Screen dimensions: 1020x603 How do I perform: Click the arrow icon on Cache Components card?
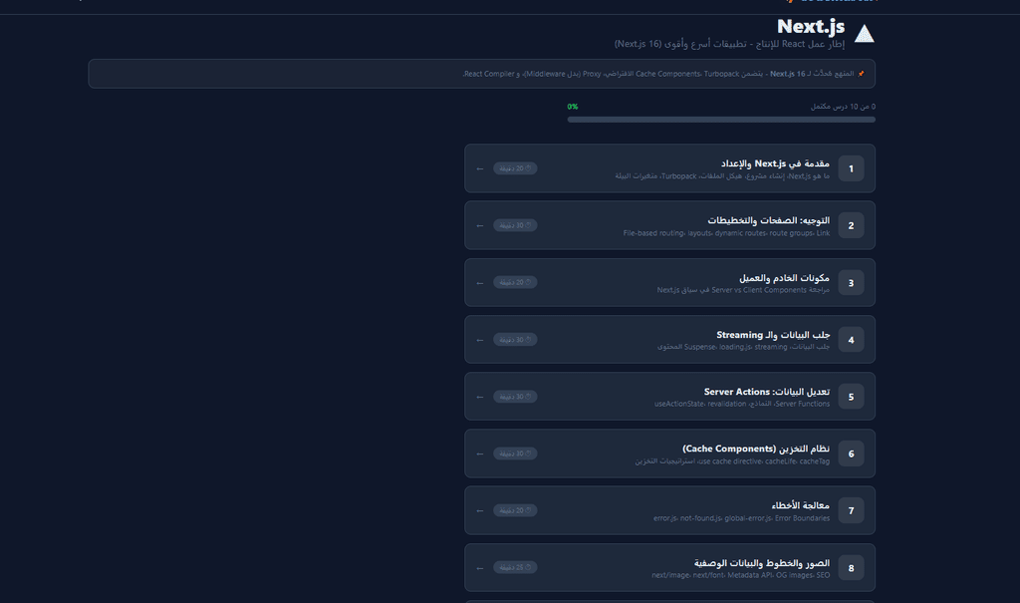click(x=480, y=453)
